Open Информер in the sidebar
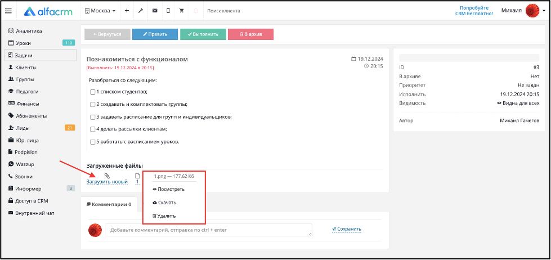The image size is (551, 260). (24, 189)
